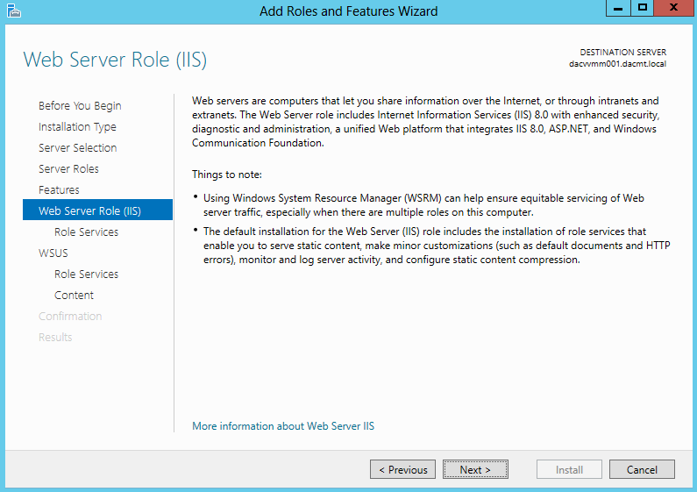The image size is (697, 492).
Task: Click the Add Roles and Features Wizard title text
Action: (x=349, y=11)
